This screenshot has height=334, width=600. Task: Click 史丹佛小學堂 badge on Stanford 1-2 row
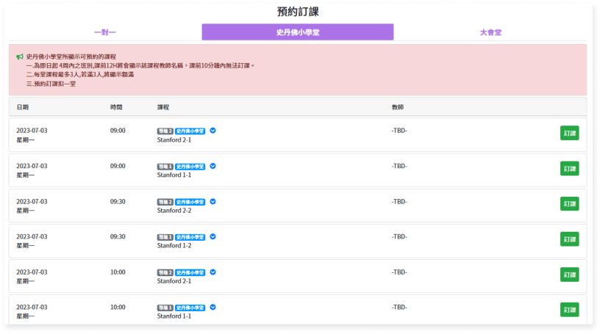pyautogui.click(x=190, y=236)
